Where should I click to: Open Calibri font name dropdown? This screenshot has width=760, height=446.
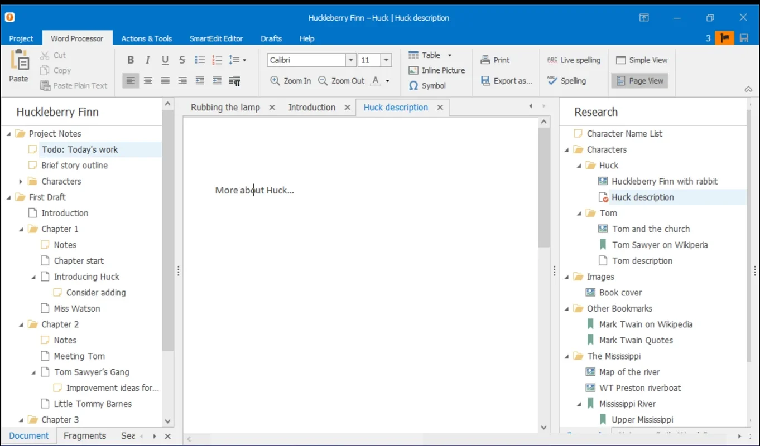click(x=351, y=60)
